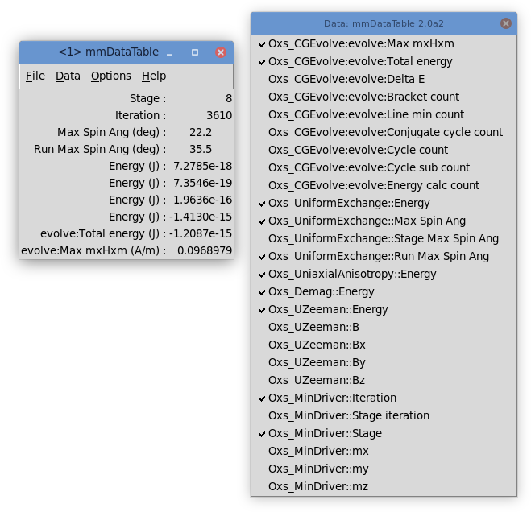531x512 pixels.
Task: Close the Data mmDataTable 2.0a2 panel
Action: 506,23
